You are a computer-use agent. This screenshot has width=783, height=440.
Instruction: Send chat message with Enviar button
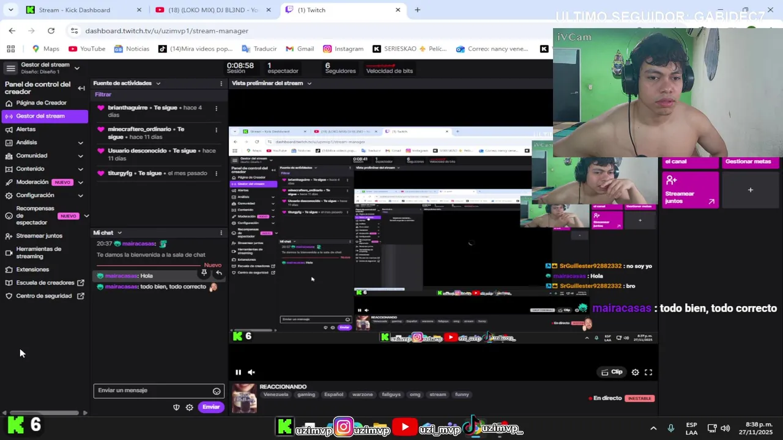tap(211, 407)
